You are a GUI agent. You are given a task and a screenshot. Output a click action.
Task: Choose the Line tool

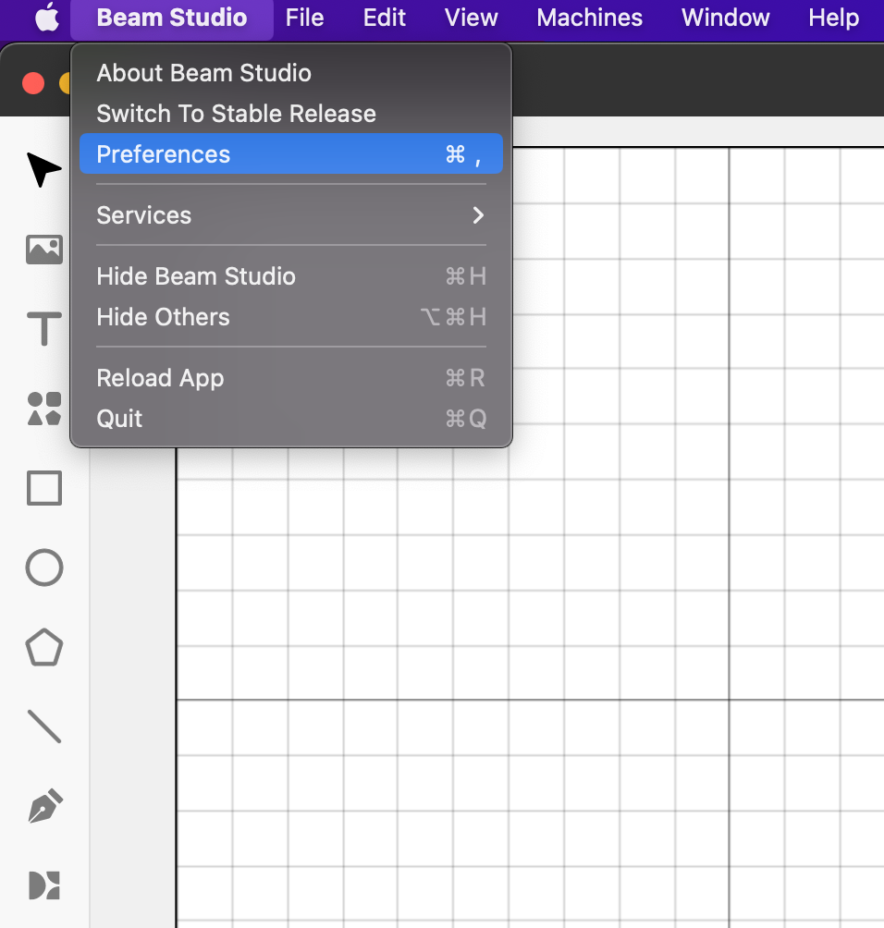point(43,727)
